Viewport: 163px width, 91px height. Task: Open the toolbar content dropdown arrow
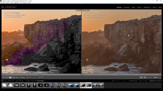tap(160, 77)
